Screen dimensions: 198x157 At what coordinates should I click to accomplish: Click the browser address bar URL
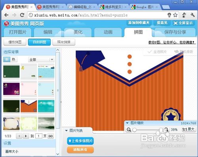[x=81, y=15]
